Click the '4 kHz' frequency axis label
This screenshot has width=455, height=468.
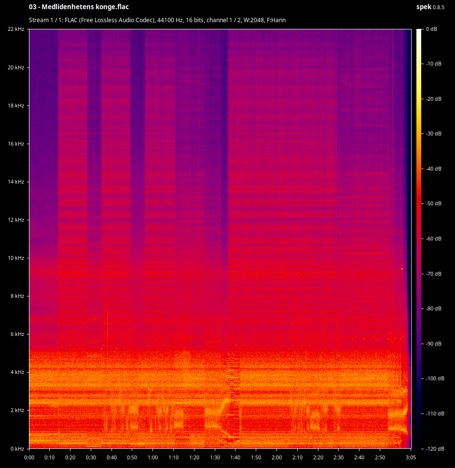[17, 372]
